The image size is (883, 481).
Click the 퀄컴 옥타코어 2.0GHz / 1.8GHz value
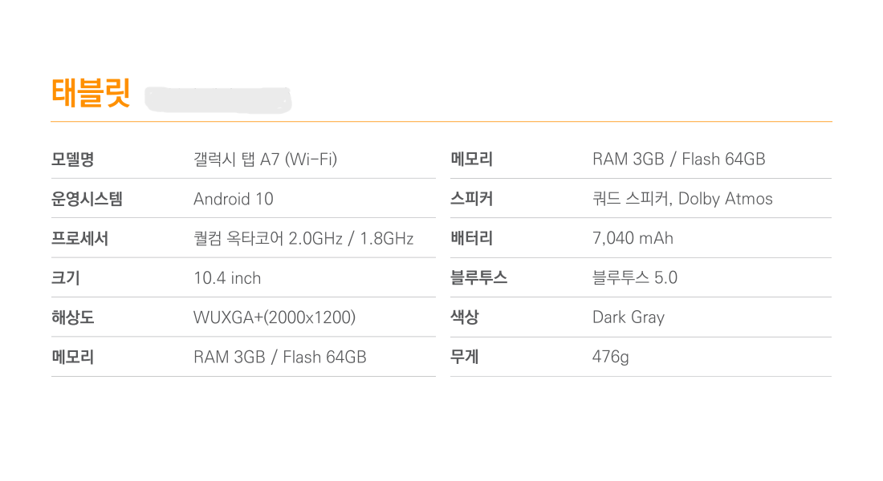[x=303, y=239]
